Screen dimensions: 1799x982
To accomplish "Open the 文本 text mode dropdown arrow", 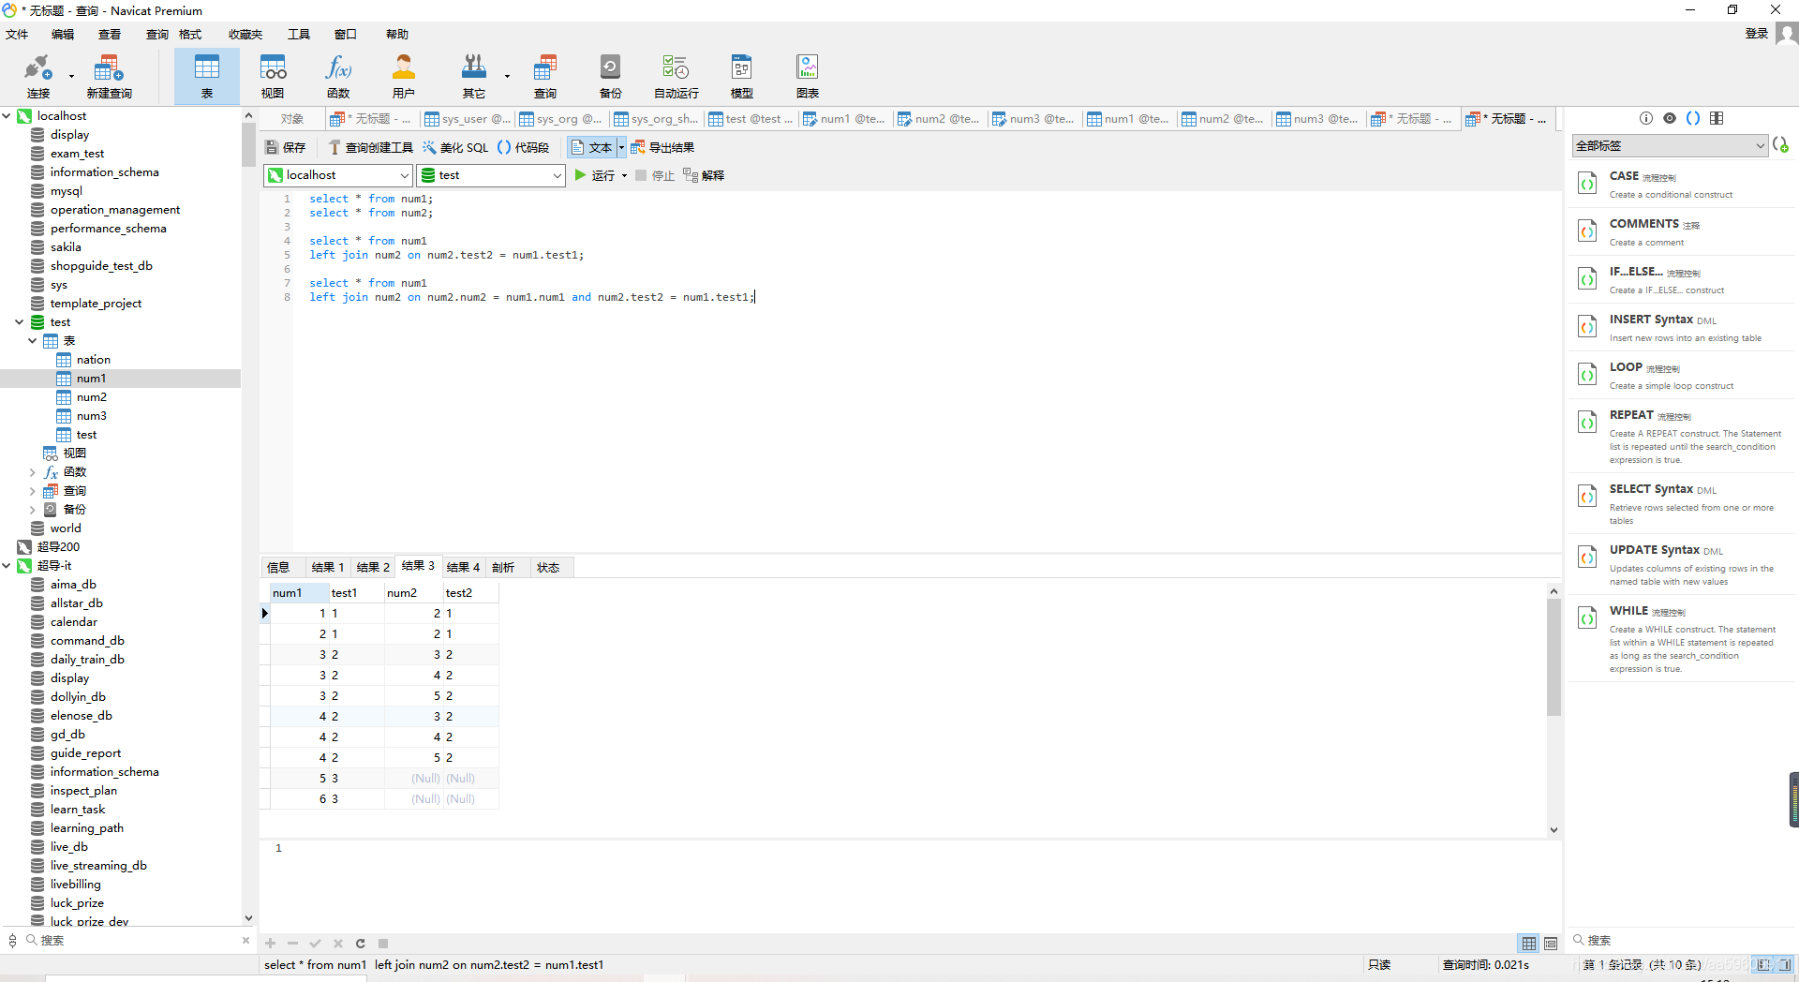I will click(621, 147).
